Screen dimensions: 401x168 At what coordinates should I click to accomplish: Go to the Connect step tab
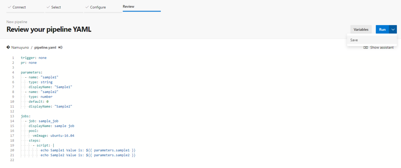[25, 7]
